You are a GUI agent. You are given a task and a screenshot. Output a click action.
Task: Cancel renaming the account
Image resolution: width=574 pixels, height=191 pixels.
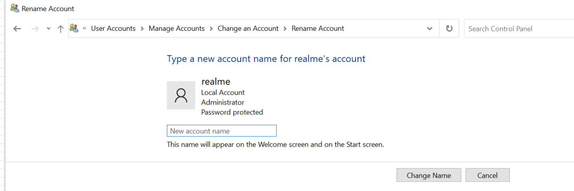click(x=487, y=175)
